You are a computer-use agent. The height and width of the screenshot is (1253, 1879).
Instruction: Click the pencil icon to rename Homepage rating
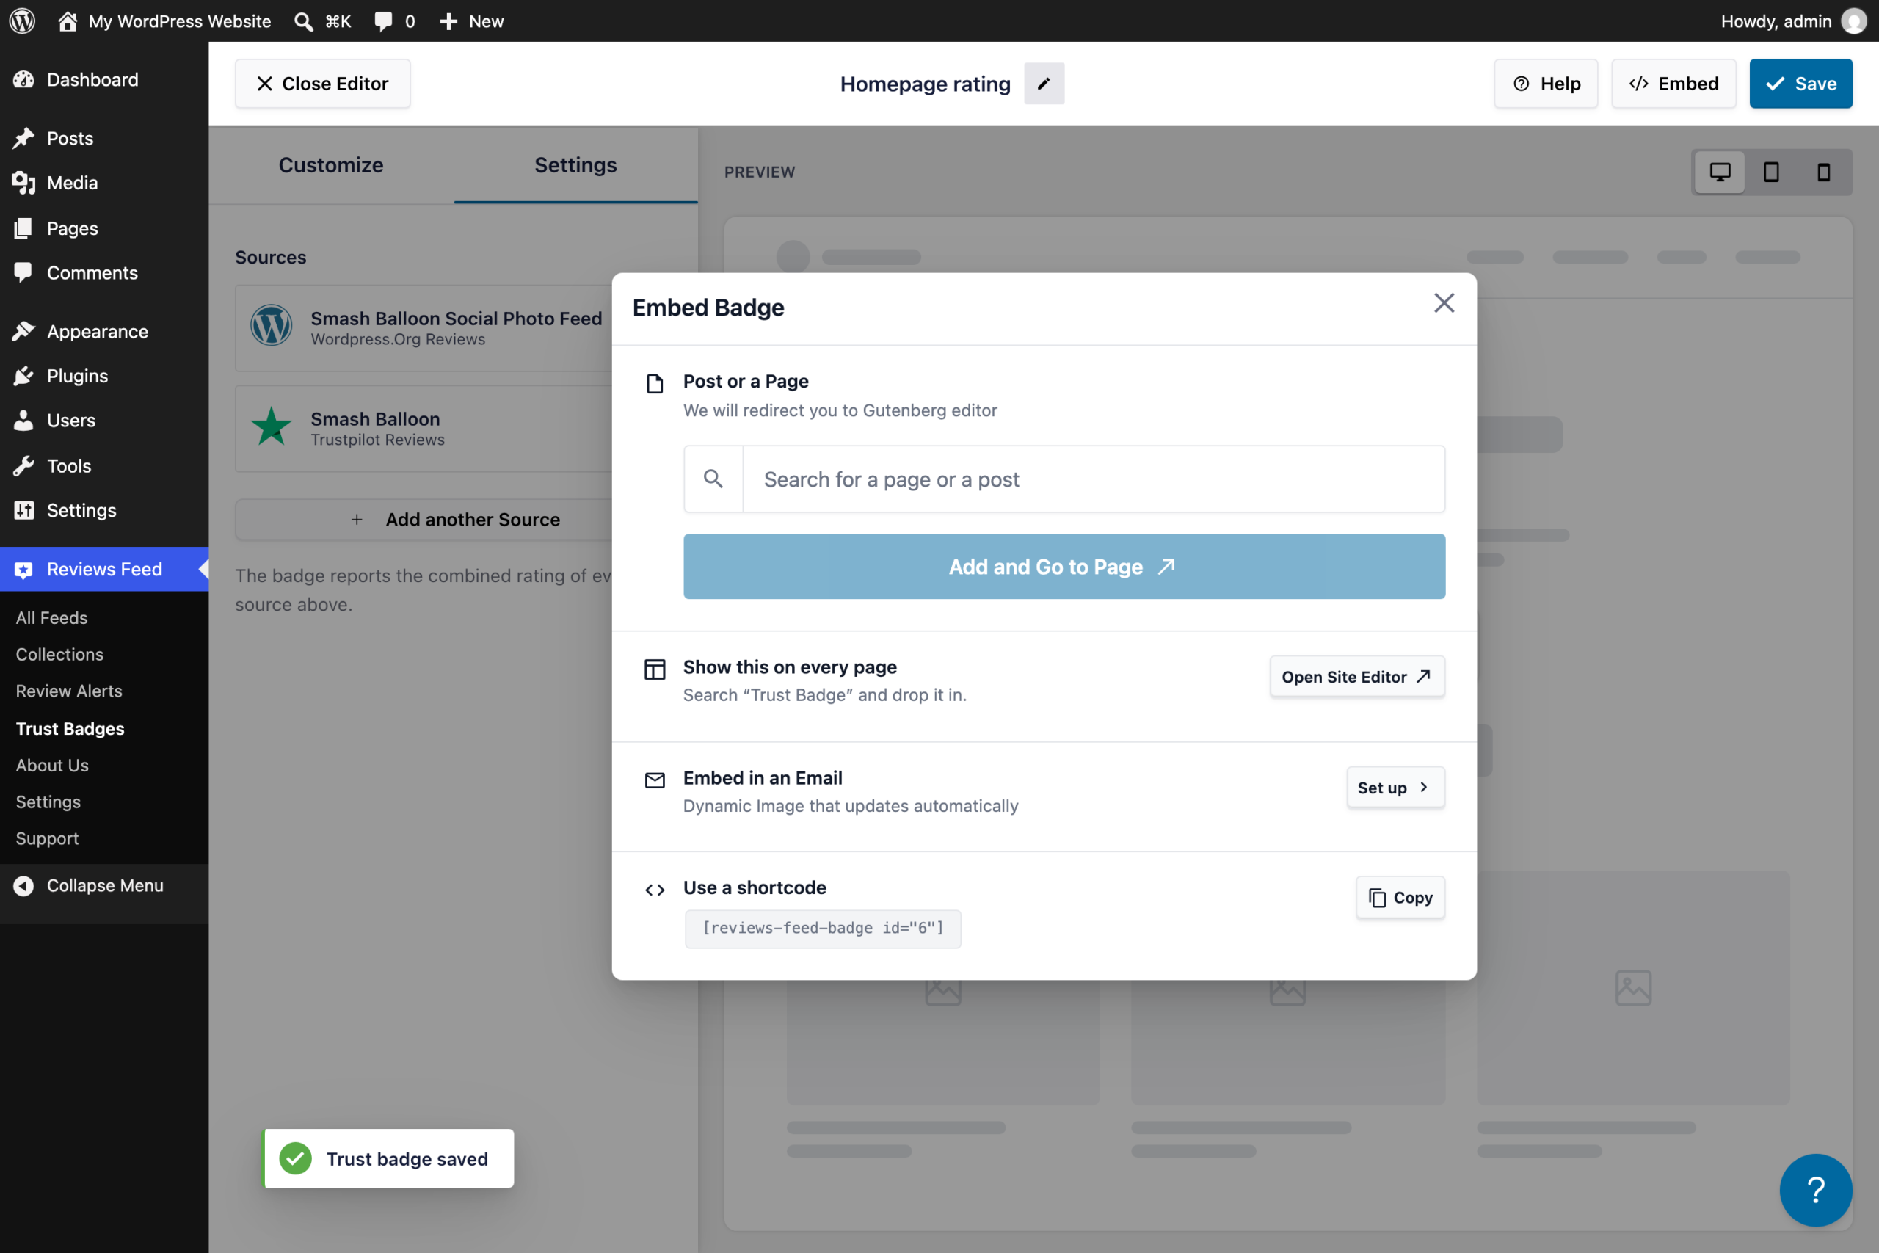point(1044,83)
